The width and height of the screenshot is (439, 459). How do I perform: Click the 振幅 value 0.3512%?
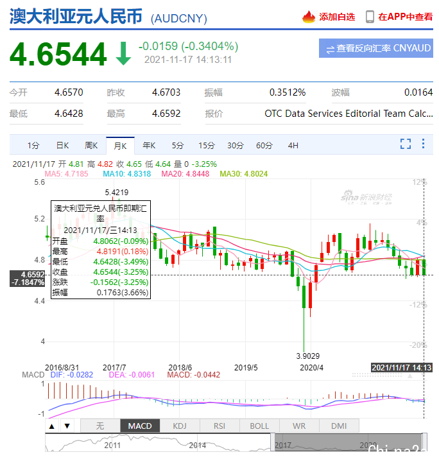tap(288, 92)
